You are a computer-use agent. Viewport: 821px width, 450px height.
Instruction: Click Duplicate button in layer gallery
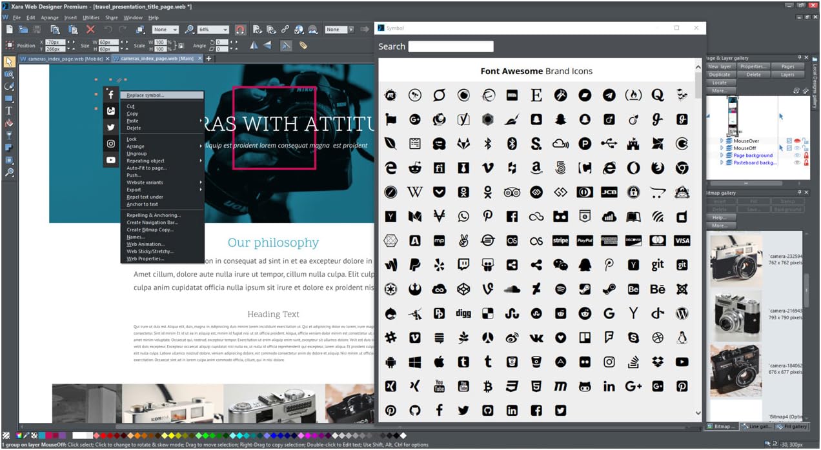(x=720, y=75)
